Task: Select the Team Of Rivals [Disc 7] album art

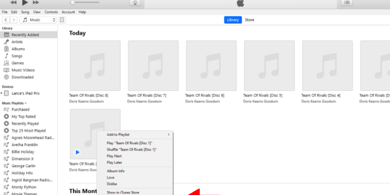Action: [153, 66]
